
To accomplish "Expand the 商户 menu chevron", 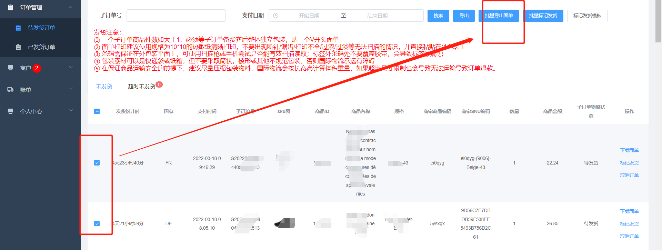I will (x=71, y=67).
